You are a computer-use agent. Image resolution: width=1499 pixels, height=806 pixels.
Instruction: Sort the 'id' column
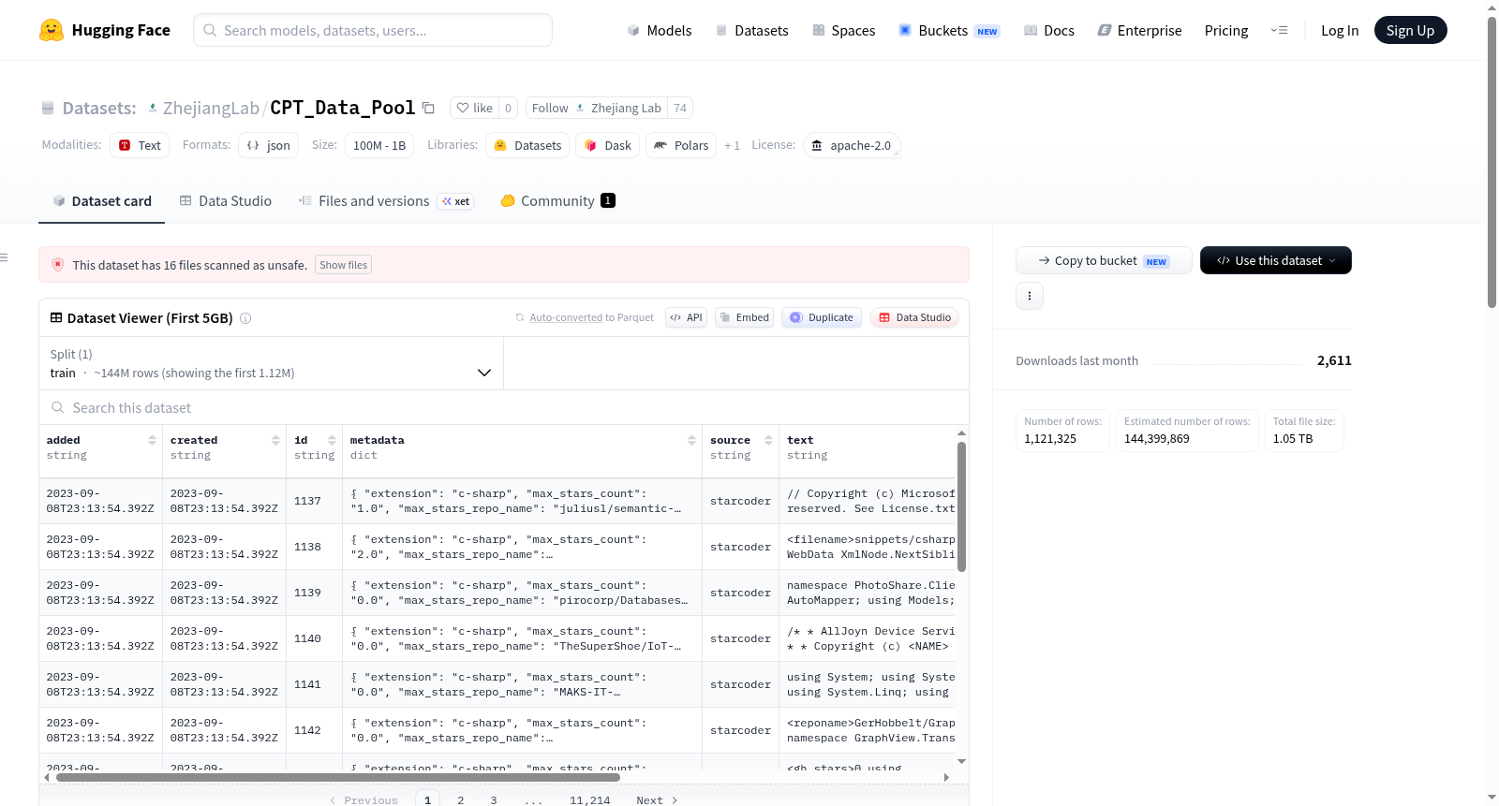[332, 440]
